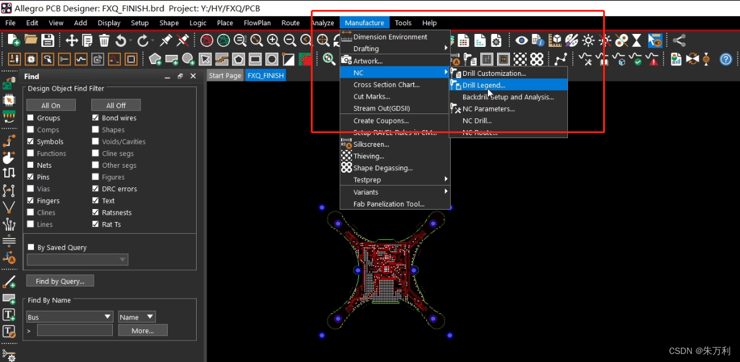Click the Find by Query button
Viewport: 740px width, 362px height.
coord(60,281)
